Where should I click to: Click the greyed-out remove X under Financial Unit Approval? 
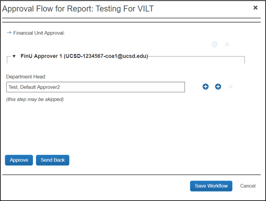tap(227, 44)
